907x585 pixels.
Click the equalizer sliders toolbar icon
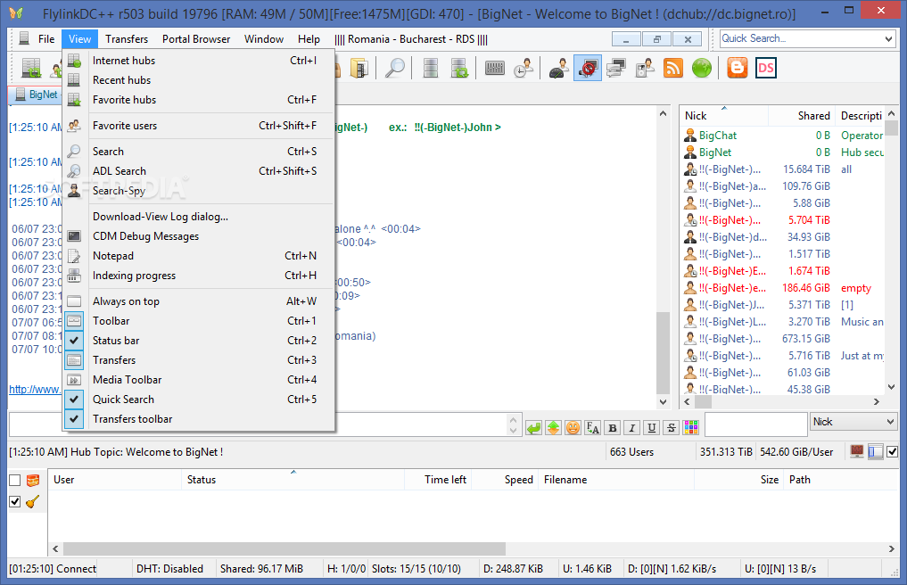495,69
